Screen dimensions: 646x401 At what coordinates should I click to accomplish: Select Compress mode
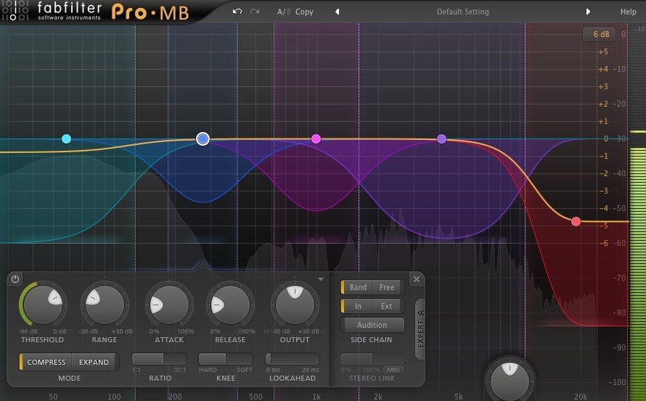pyautogui.click(x=45, y=362)
